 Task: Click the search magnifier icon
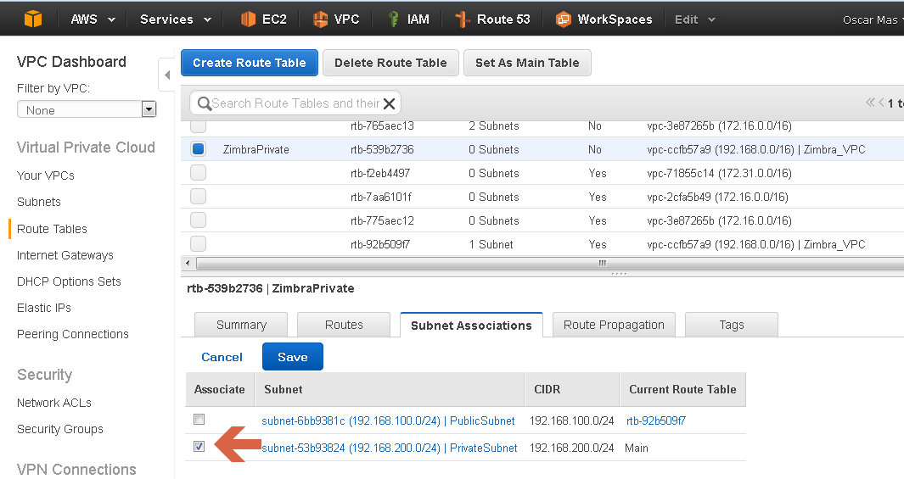tap(204, 103)
